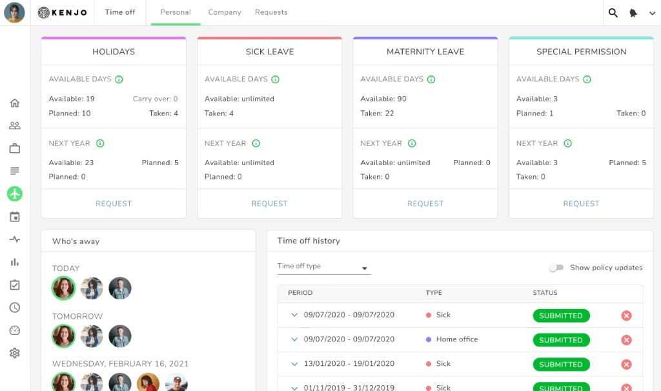Open the briefcase Recruiting sidebar icon
This screenshot has height=391, width=661.
[x=15, y=148]
